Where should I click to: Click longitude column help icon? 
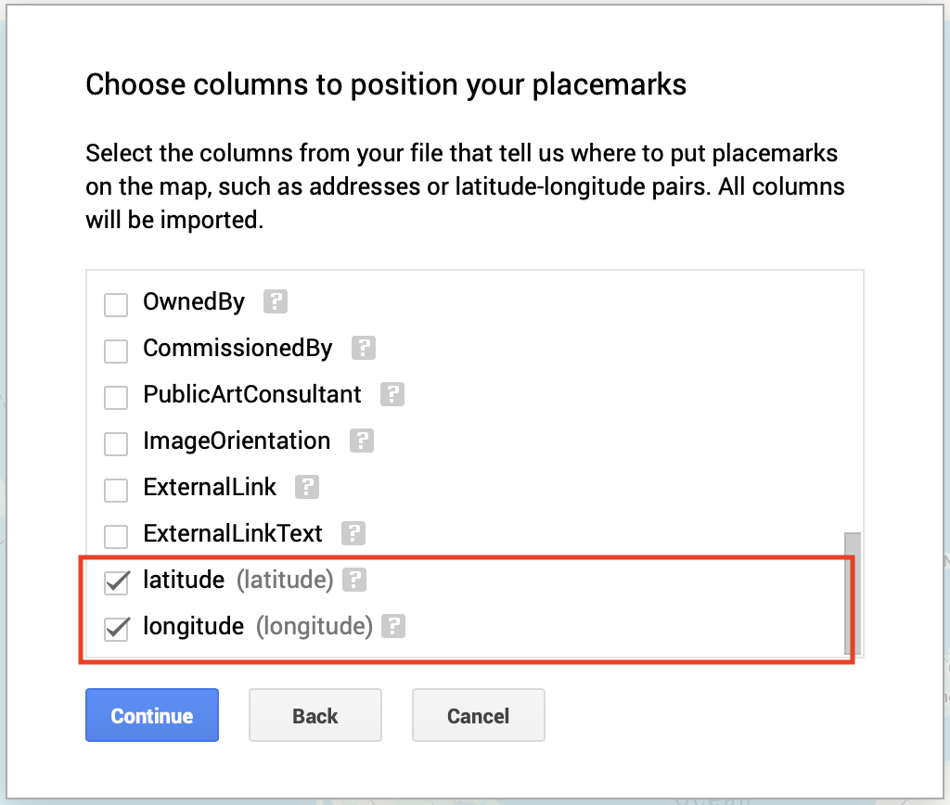coord(394,627)
